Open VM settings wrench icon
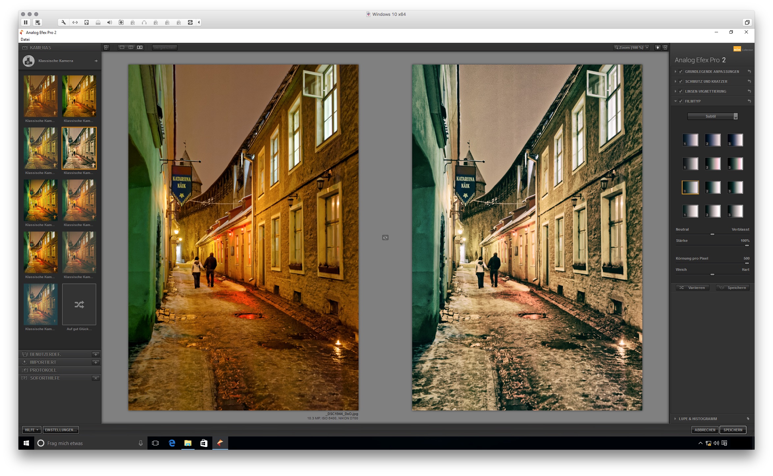 coord(64,22)
